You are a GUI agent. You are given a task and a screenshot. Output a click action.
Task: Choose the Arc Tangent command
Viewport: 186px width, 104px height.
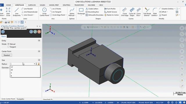[56, 12]
